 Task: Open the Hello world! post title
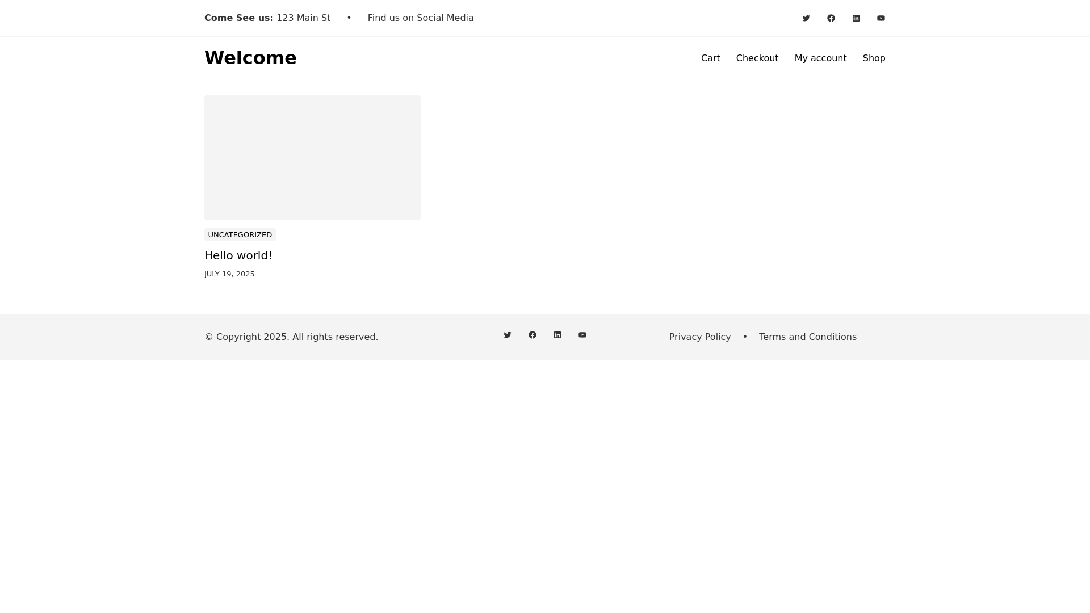click(238, 255)
